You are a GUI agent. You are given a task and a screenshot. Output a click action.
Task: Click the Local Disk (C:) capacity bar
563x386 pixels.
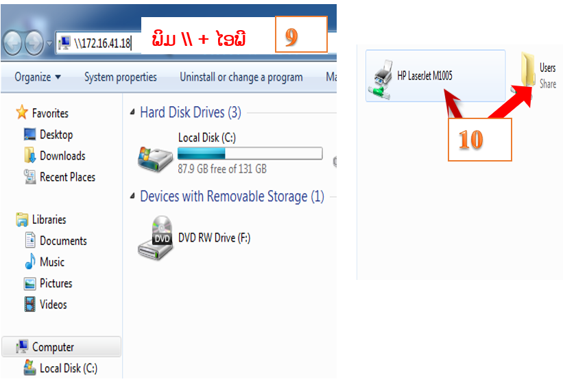(250, 153)
